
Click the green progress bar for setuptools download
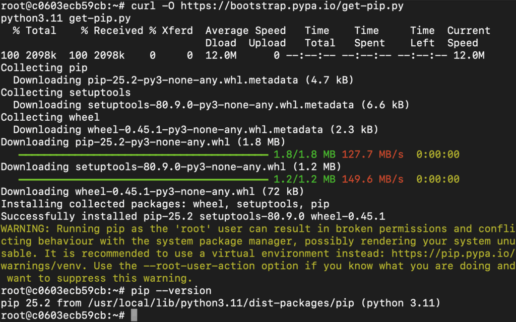tap(144, 180)
